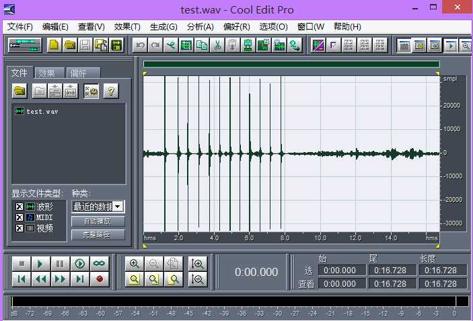Click the green view range bar above the waveform
The image size is (473, 321).
coord(291,64)
